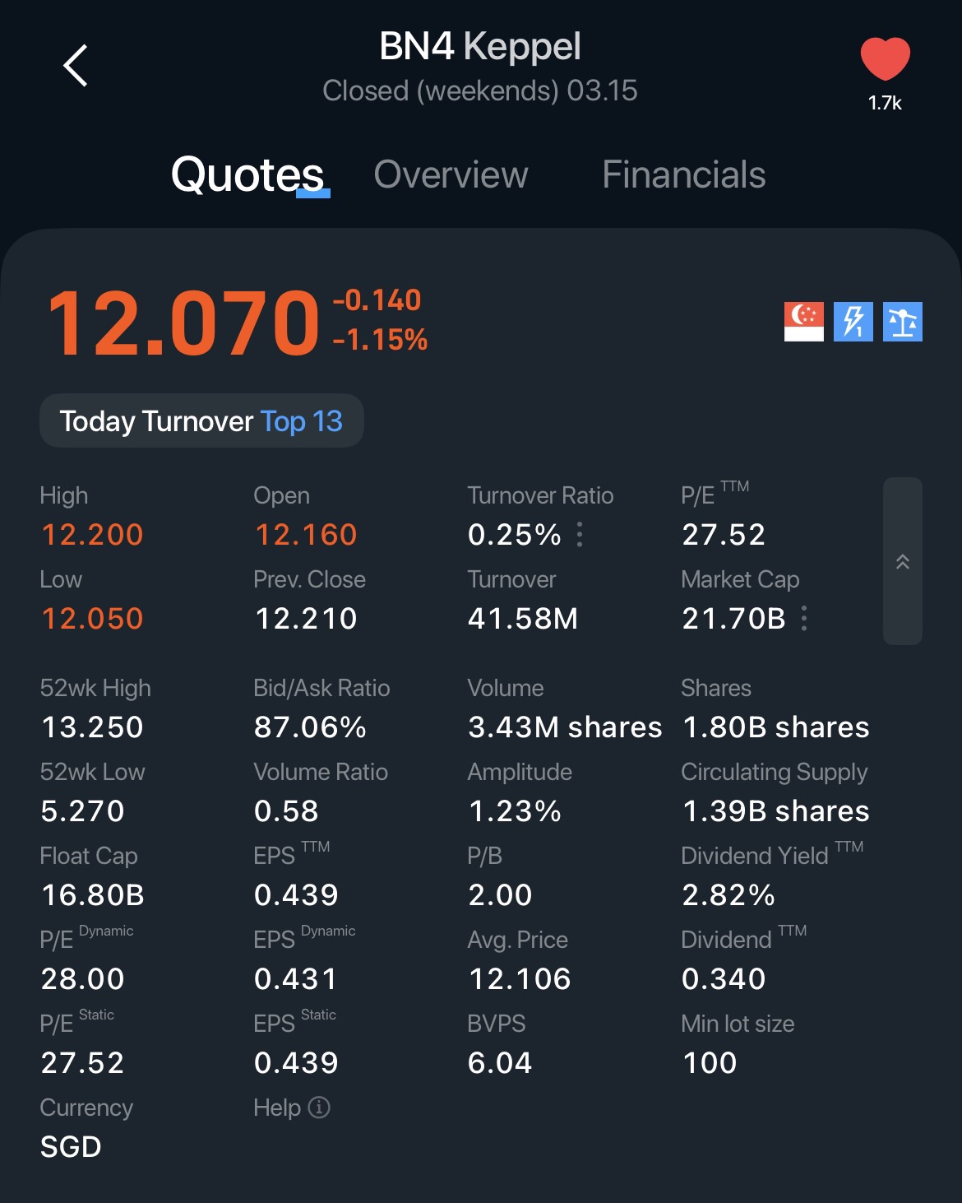Viewport: 962px width, 1203px height.
Task: Tap the large 12.070 price
Action: point(183,323)
